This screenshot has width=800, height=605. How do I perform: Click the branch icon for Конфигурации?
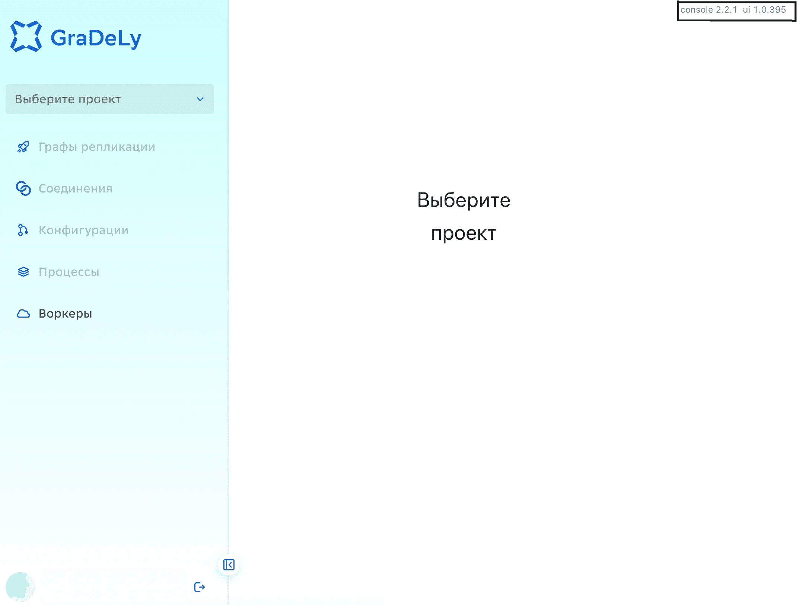(23, 230)
